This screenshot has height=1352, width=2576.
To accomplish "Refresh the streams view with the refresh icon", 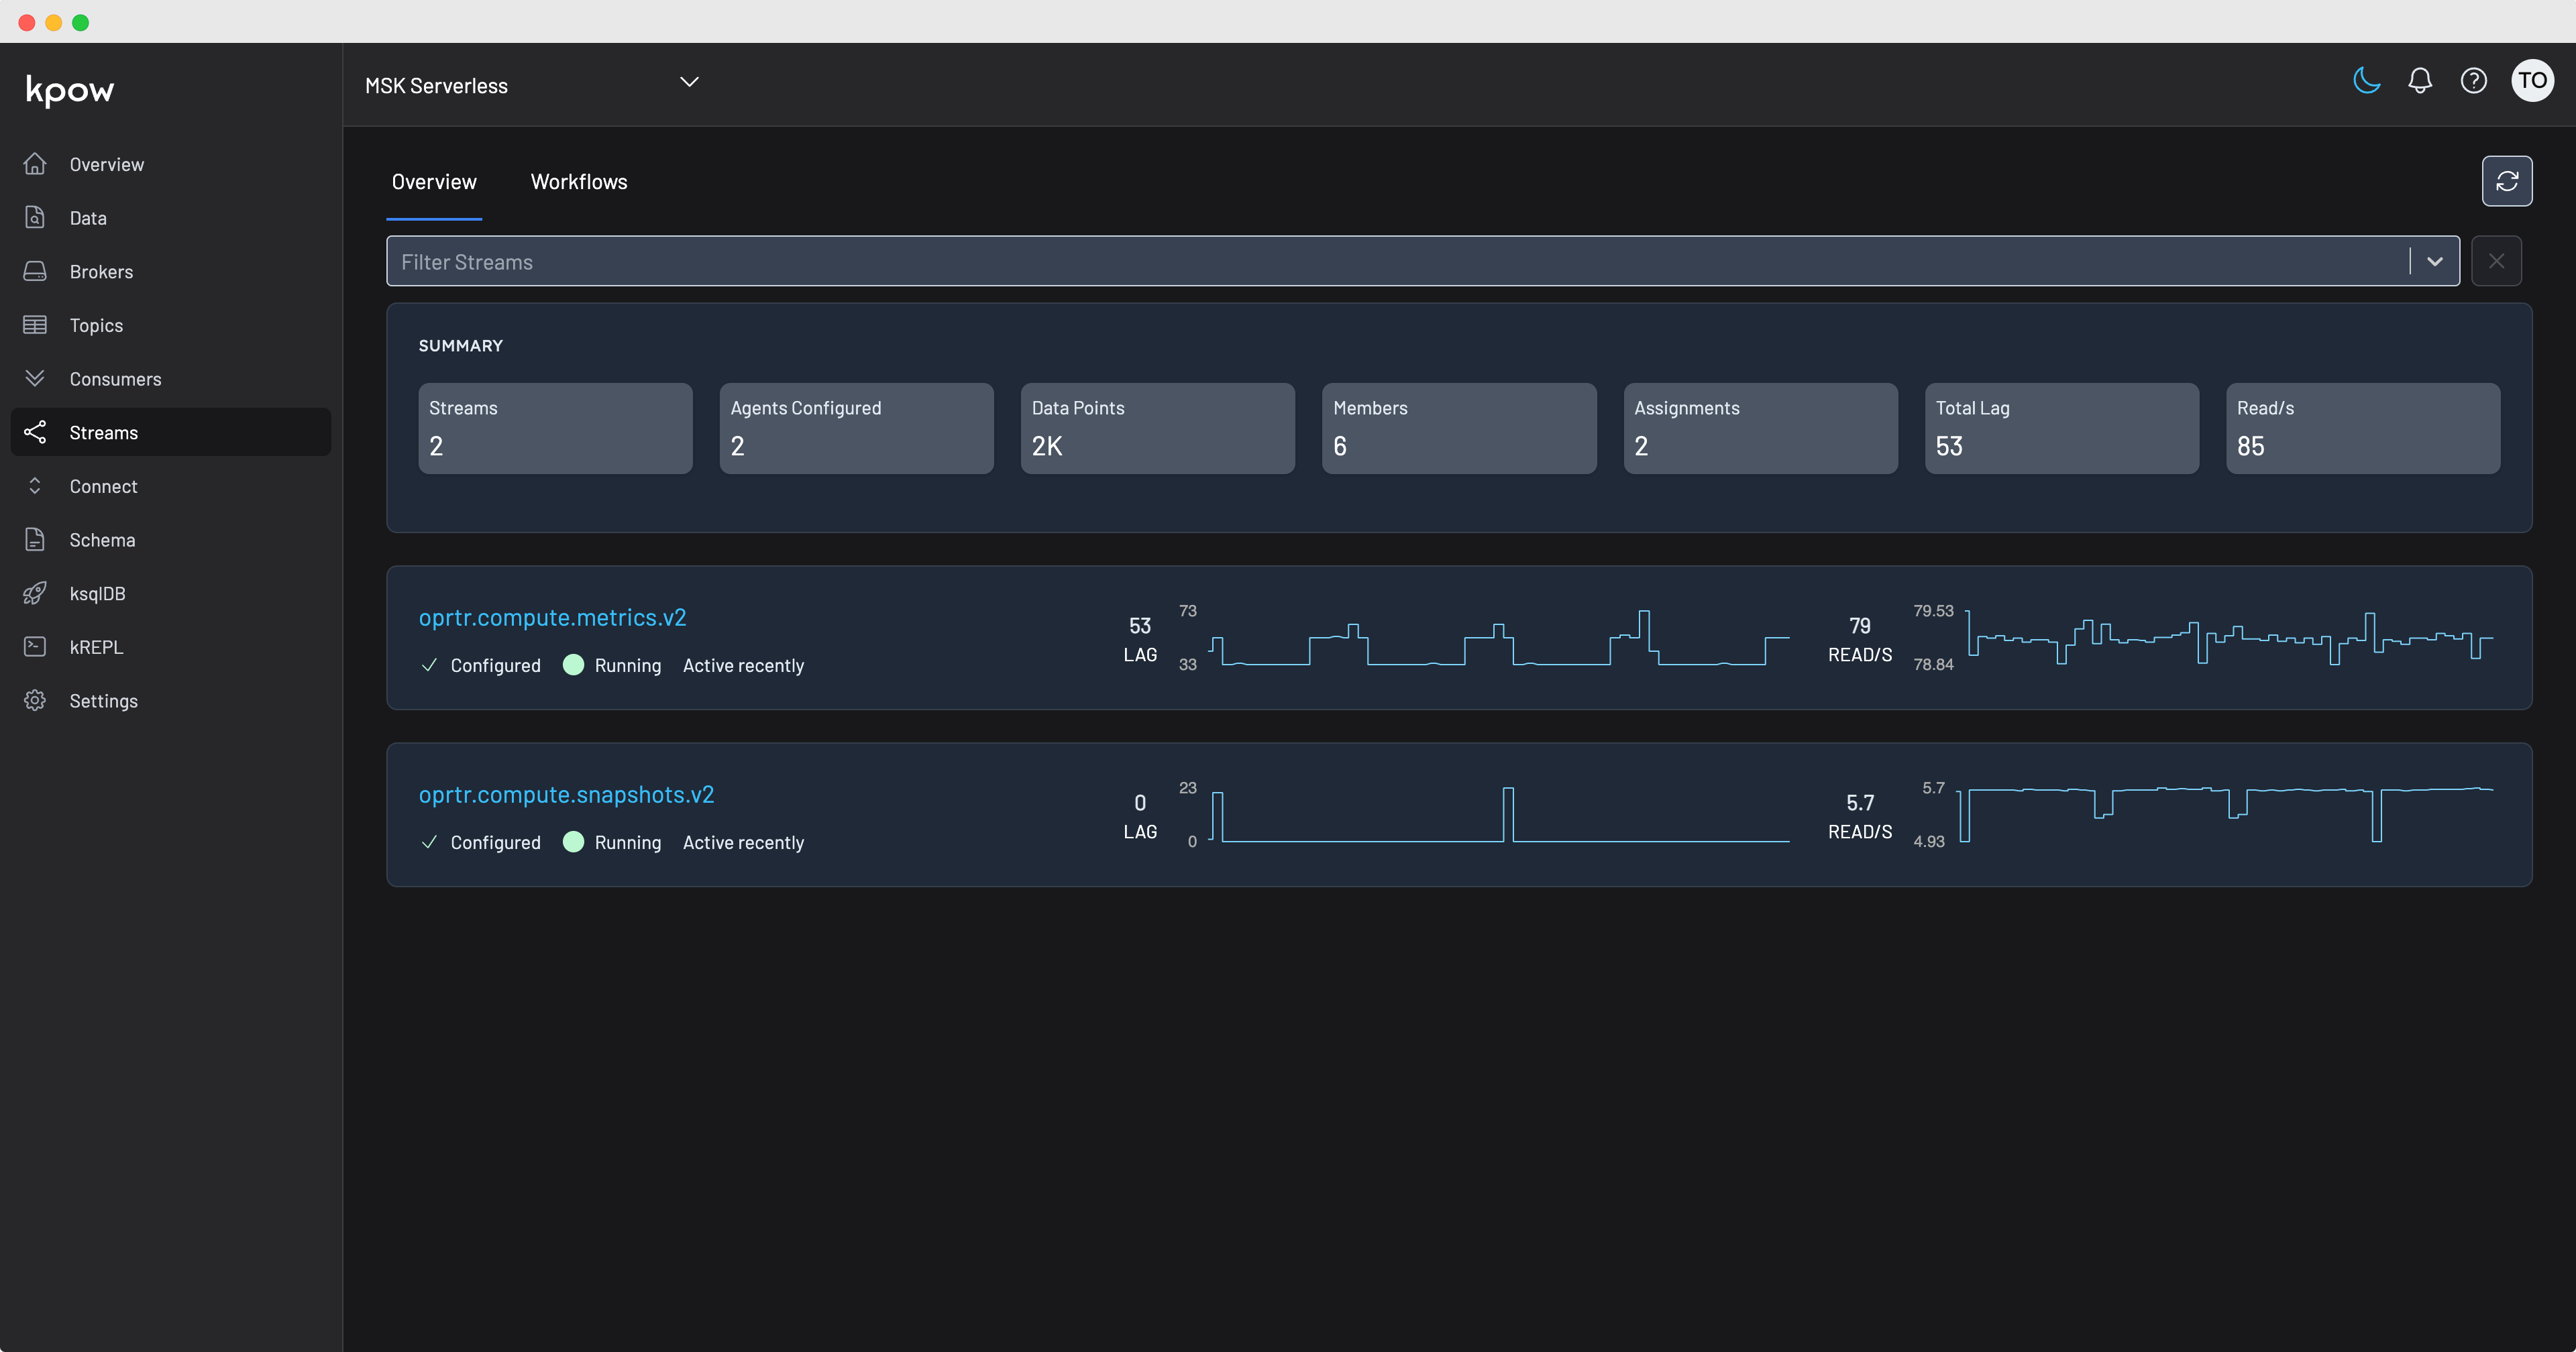I will pyautogui.click(x=2508, y=181).
